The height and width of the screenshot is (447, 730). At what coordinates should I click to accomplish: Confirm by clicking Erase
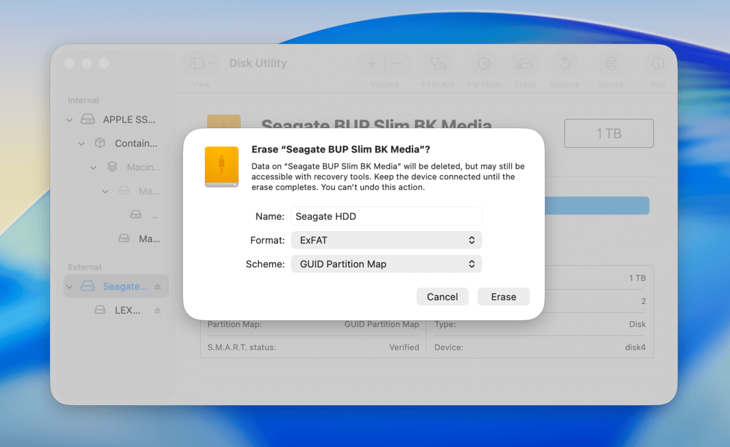click(503, 296)
